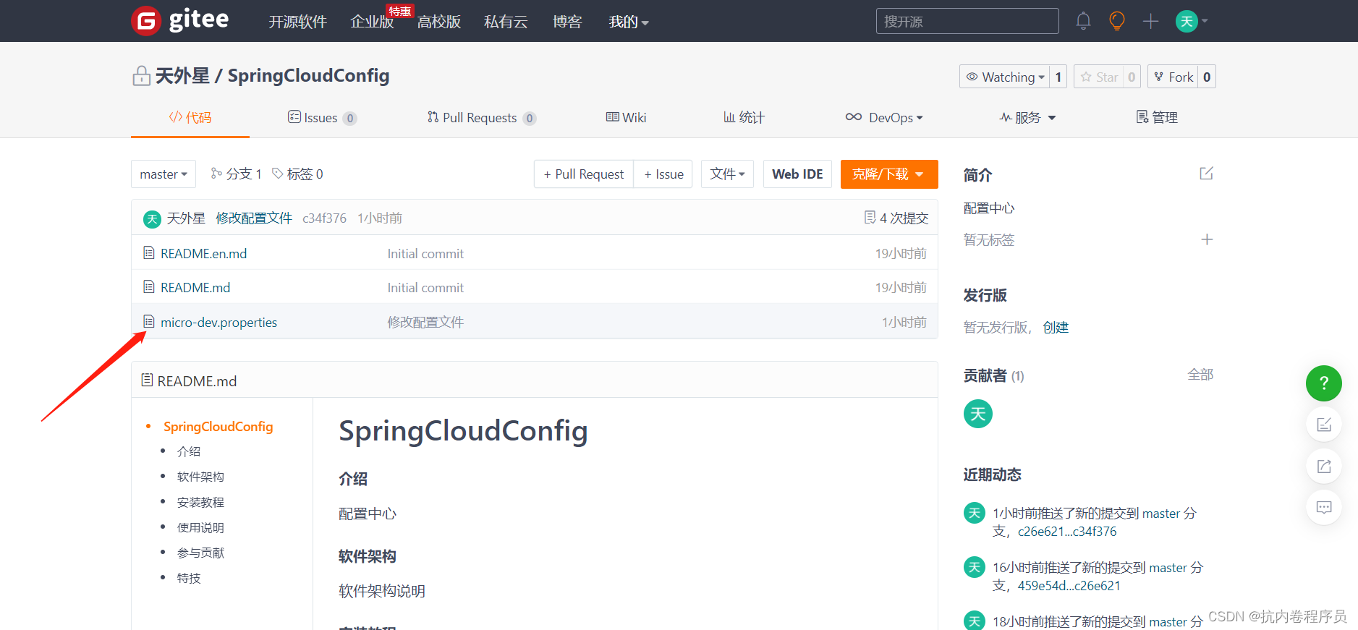Image resolution: width=1358 pixels, height=630 pixels.
Task: Jump to 软件架构 in README outline
Action: (x=200, y=477)
